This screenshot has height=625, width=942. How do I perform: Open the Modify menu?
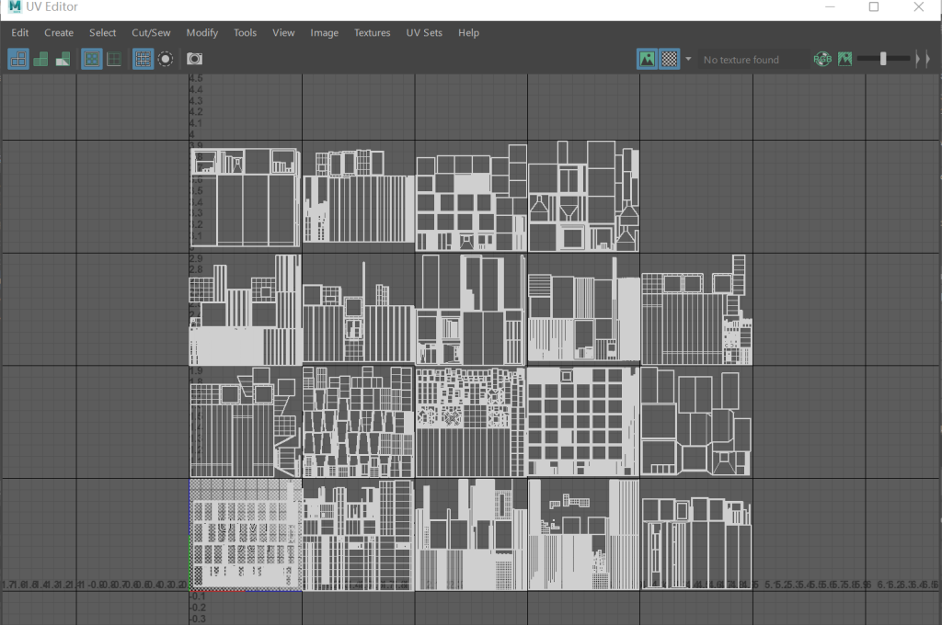tap(201, 33)
